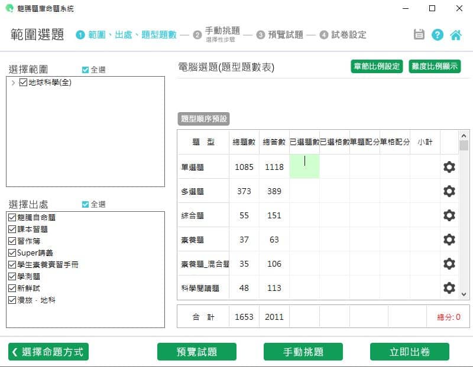Viewport: 473px width, 367px height.
Task: Expand the 地球科學(全) tree node
Action: point(13,83)
